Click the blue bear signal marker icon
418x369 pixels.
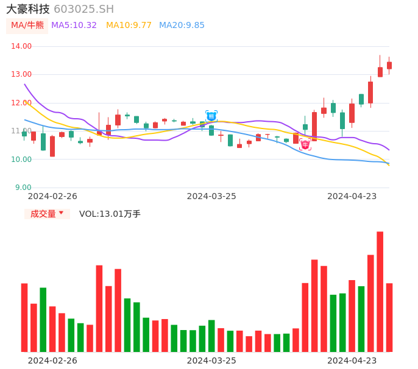[211, 116]
